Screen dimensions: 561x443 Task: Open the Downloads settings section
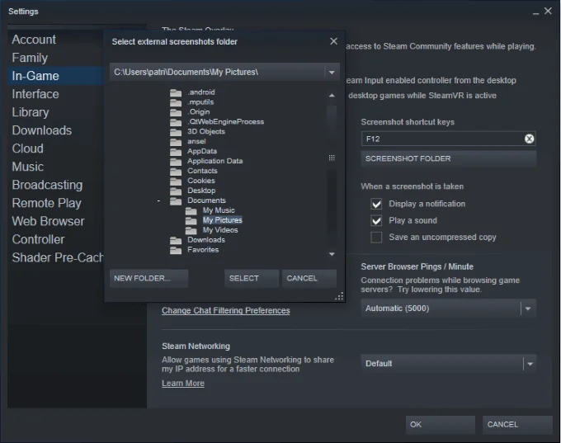(42, 130)
